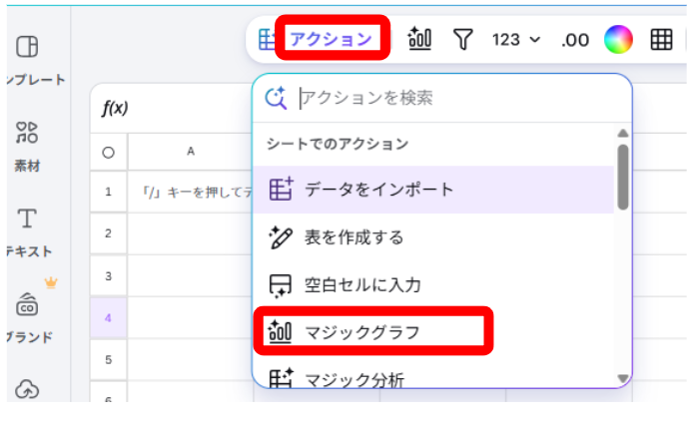
Task: Open the templates sidebar icon
Action: tap(27, 46)
